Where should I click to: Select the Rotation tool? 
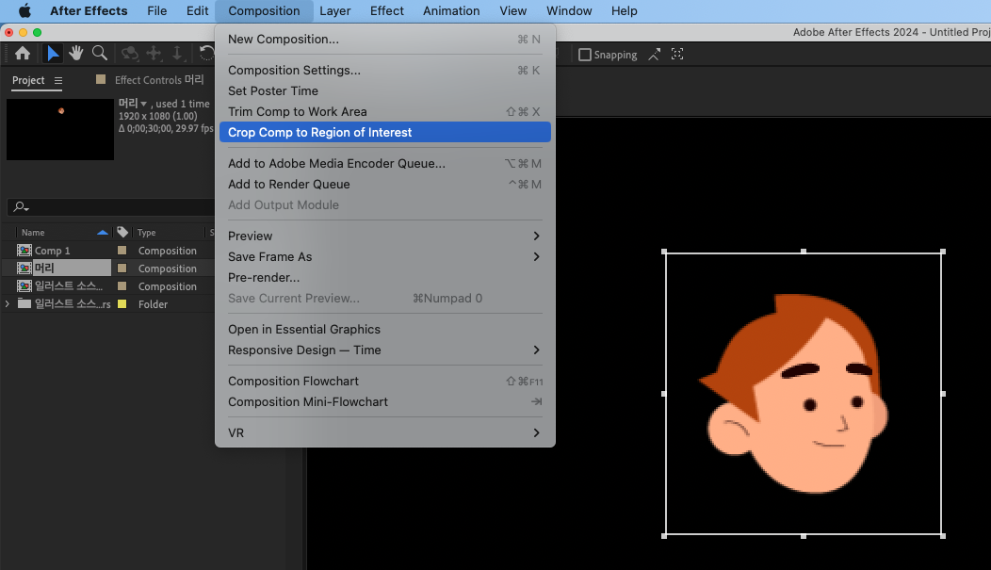(x=206, y=54)
